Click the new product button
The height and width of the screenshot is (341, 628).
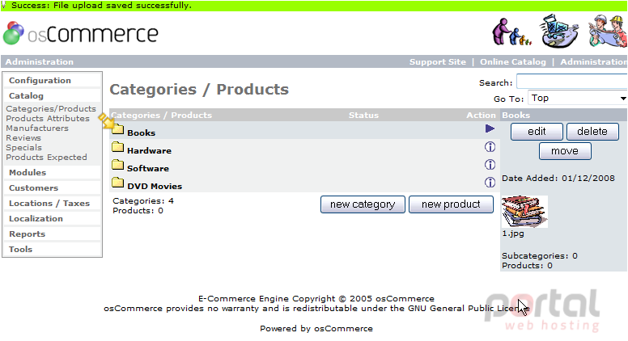451,204
